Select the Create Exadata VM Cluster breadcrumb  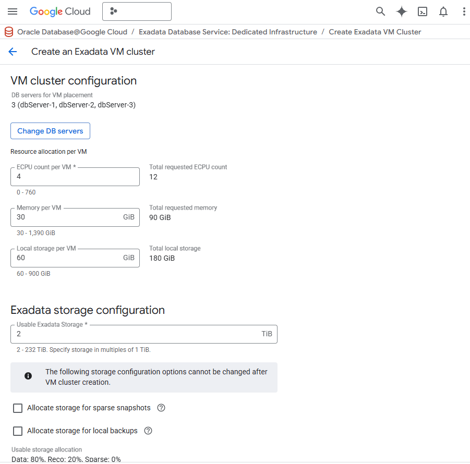point(375,32)
